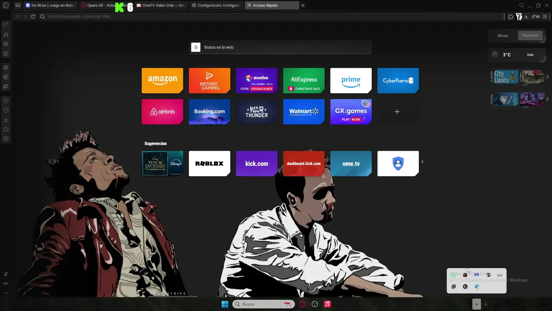Open the Percy Jackson Disney+ suggestion tile

162,163
